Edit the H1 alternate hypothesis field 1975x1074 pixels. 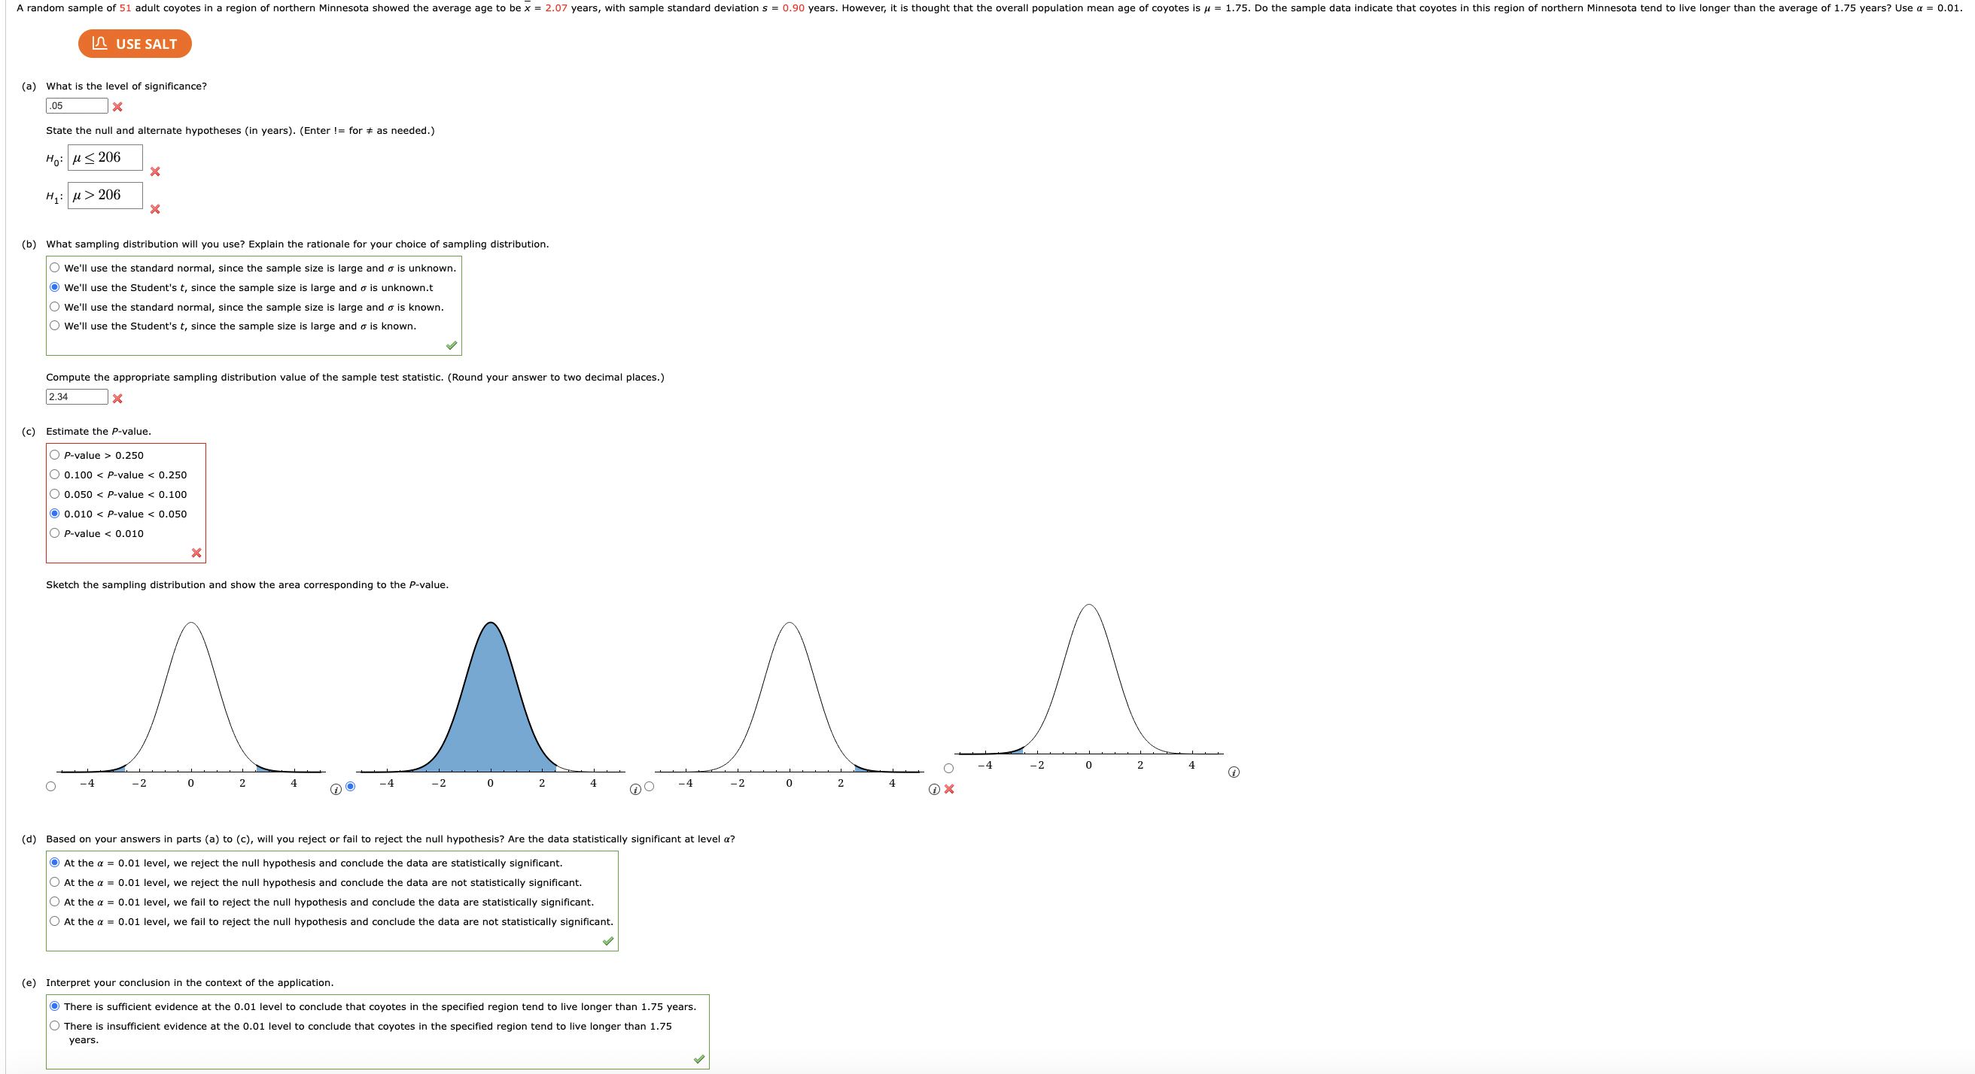[105, 196]
